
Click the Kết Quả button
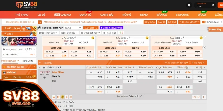coord(172,22)
